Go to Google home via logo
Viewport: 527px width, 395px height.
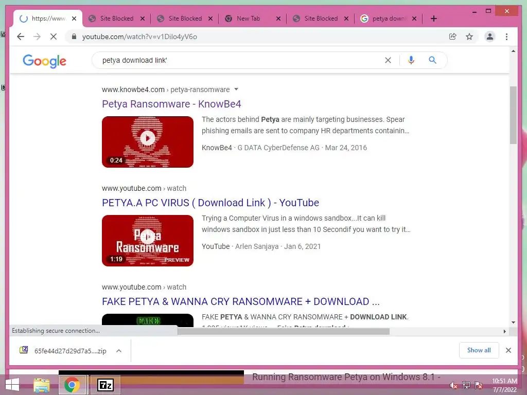point(44,61)
